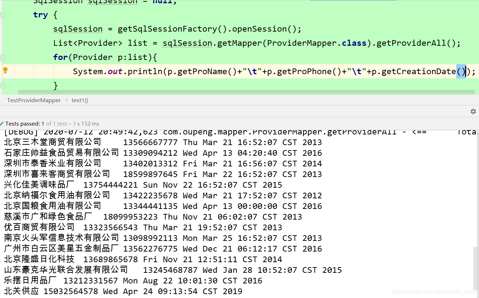Click phone number 18099953223 in console

coord(131,217)
